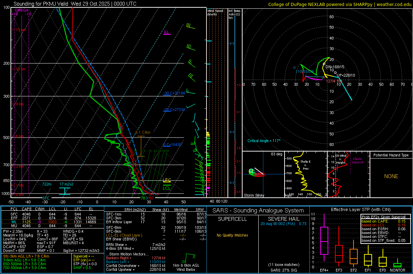Select the EF4+ magenta box plot
Screen dimensions: 413x274
(x=324, y=238)
